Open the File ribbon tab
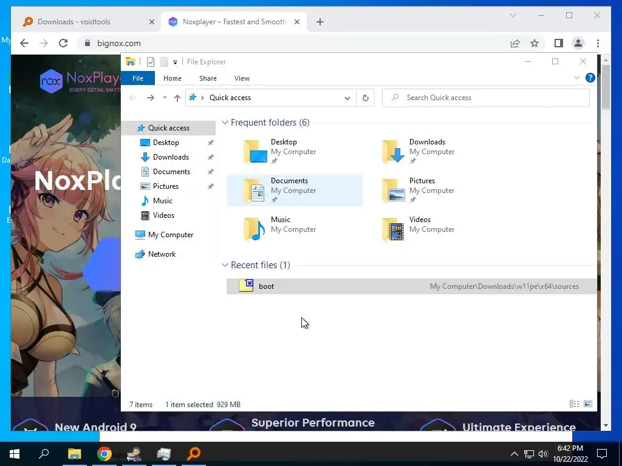 click(x=138, y=78)
